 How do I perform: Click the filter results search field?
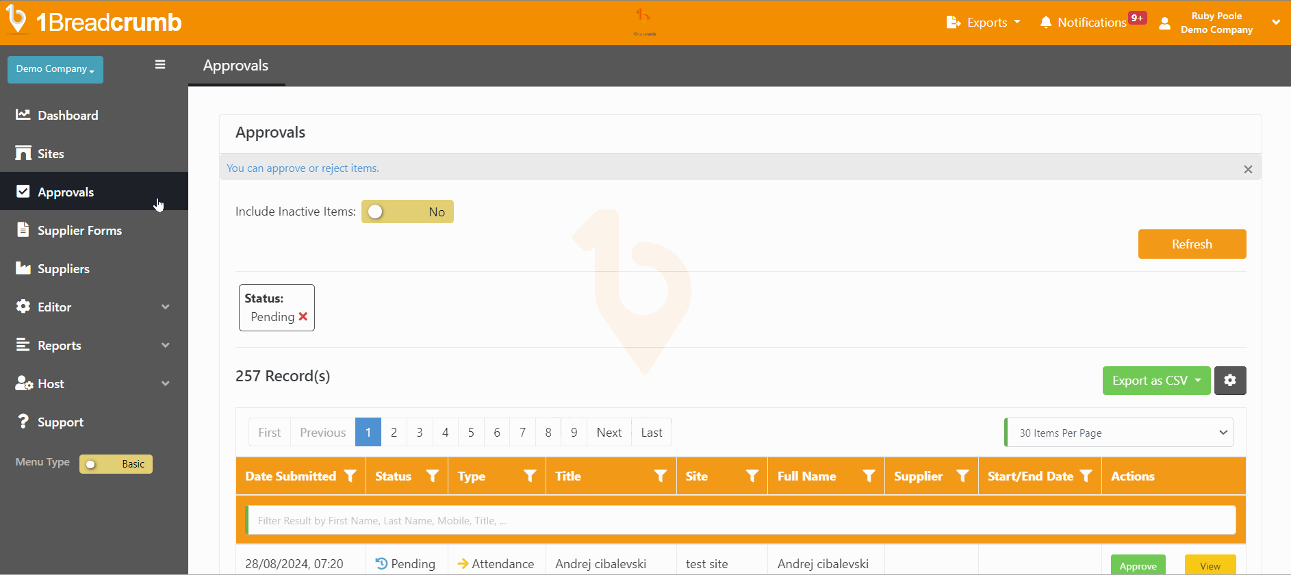(x=741, y=520)
